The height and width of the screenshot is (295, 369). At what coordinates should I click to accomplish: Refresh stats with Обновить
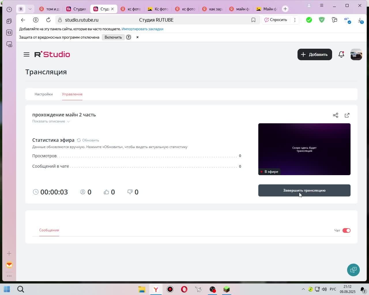click(x=88, y=140)
